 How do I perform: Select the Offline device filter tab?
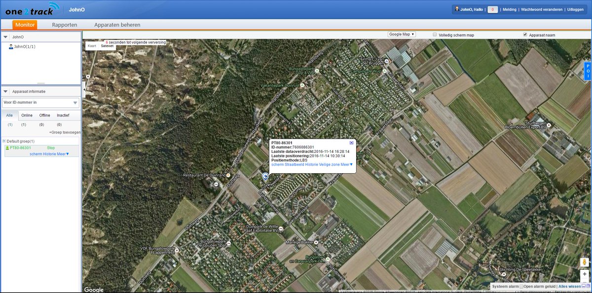[x=44, y=115]
